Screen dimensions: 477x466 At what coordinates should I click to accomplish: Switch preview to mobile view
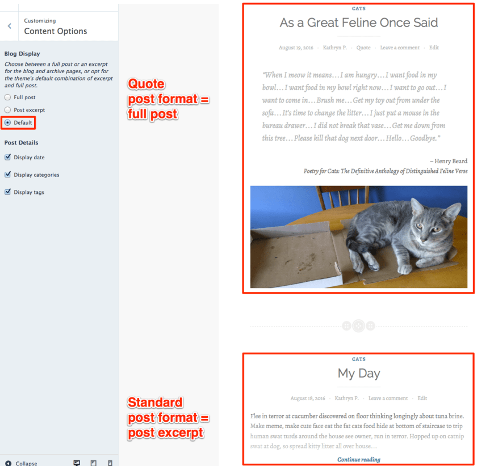coord(110,463)
